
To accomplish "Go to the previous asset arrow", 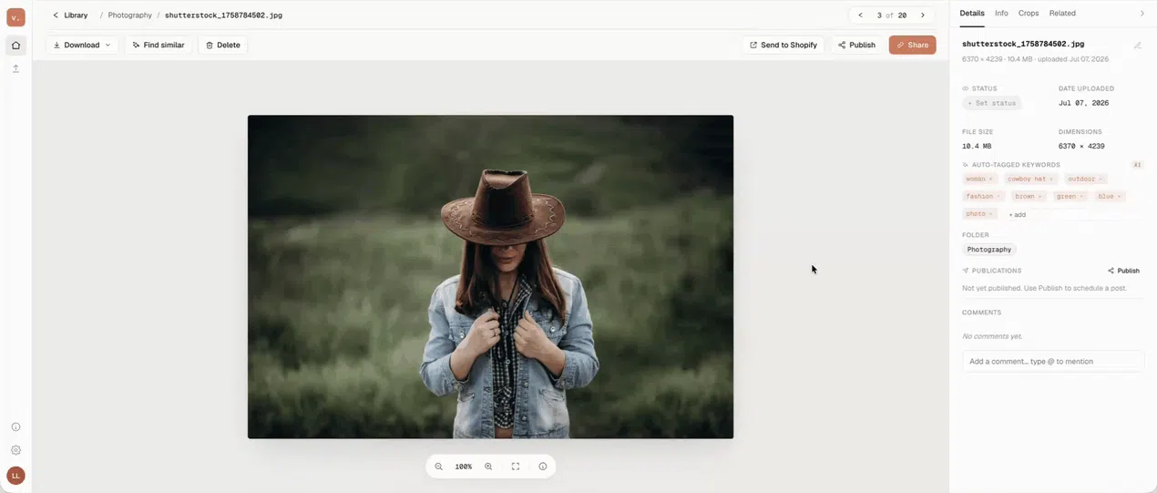I will coord(860,15).
